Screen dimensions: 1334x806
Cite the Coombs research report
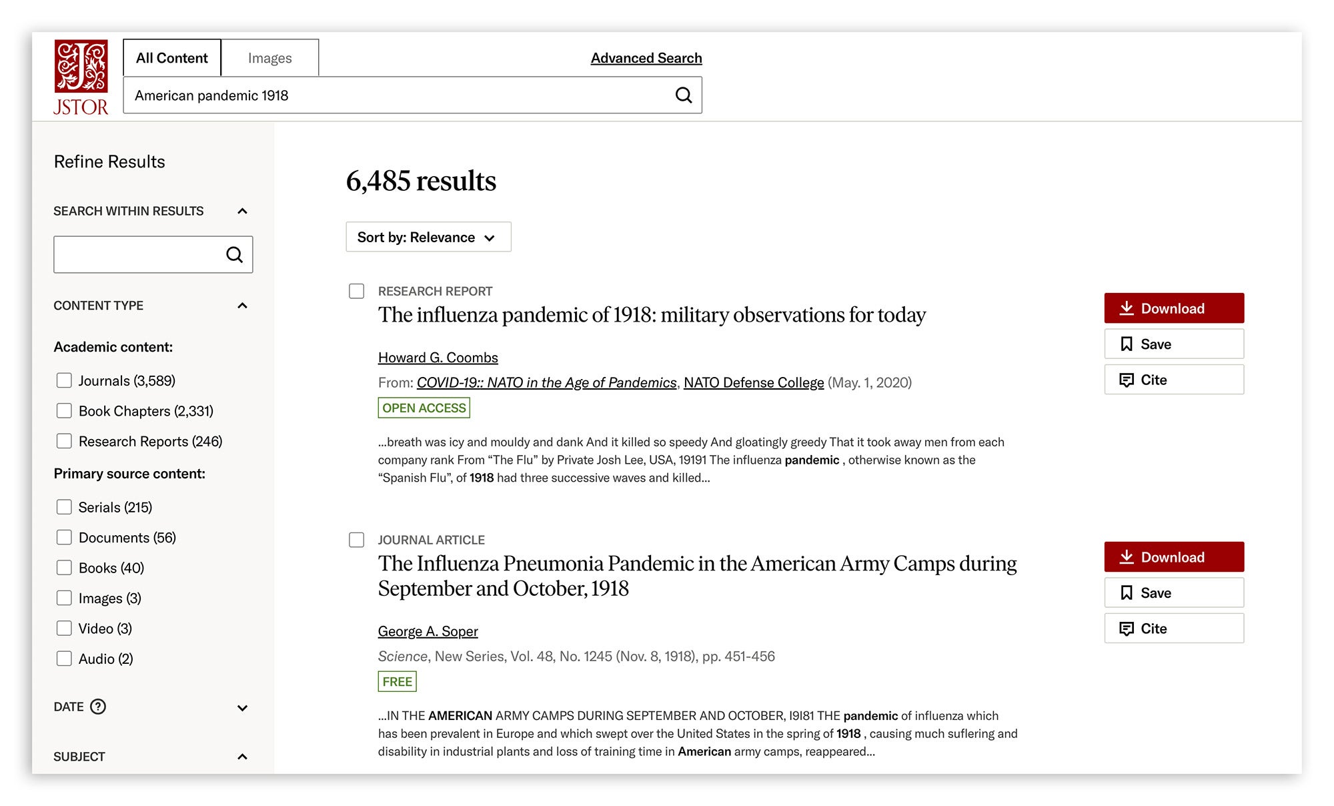[x=1174, y=380]
